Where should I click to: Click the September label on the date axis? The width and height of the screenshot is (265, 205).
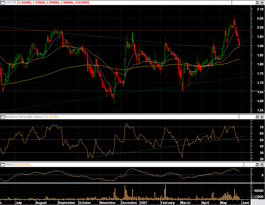67,203
